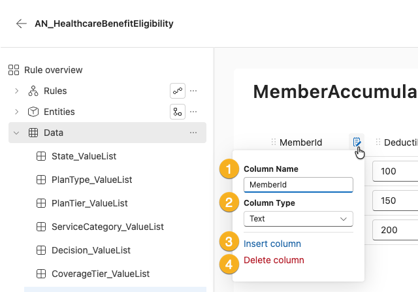
Task: Click the PlanTier_ValueList table icon
Action: [x=41, y=203]
